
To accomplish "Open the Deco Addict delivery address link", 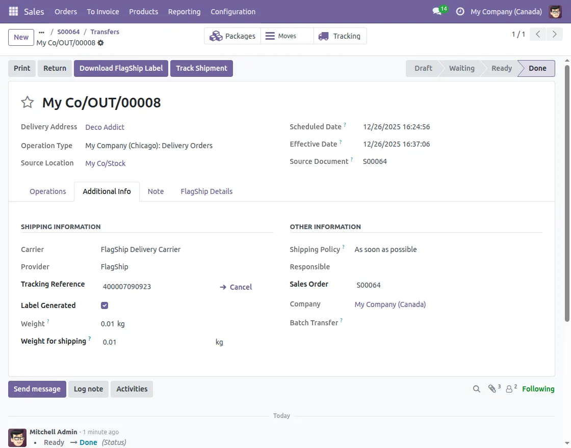I will pos(105,127).
